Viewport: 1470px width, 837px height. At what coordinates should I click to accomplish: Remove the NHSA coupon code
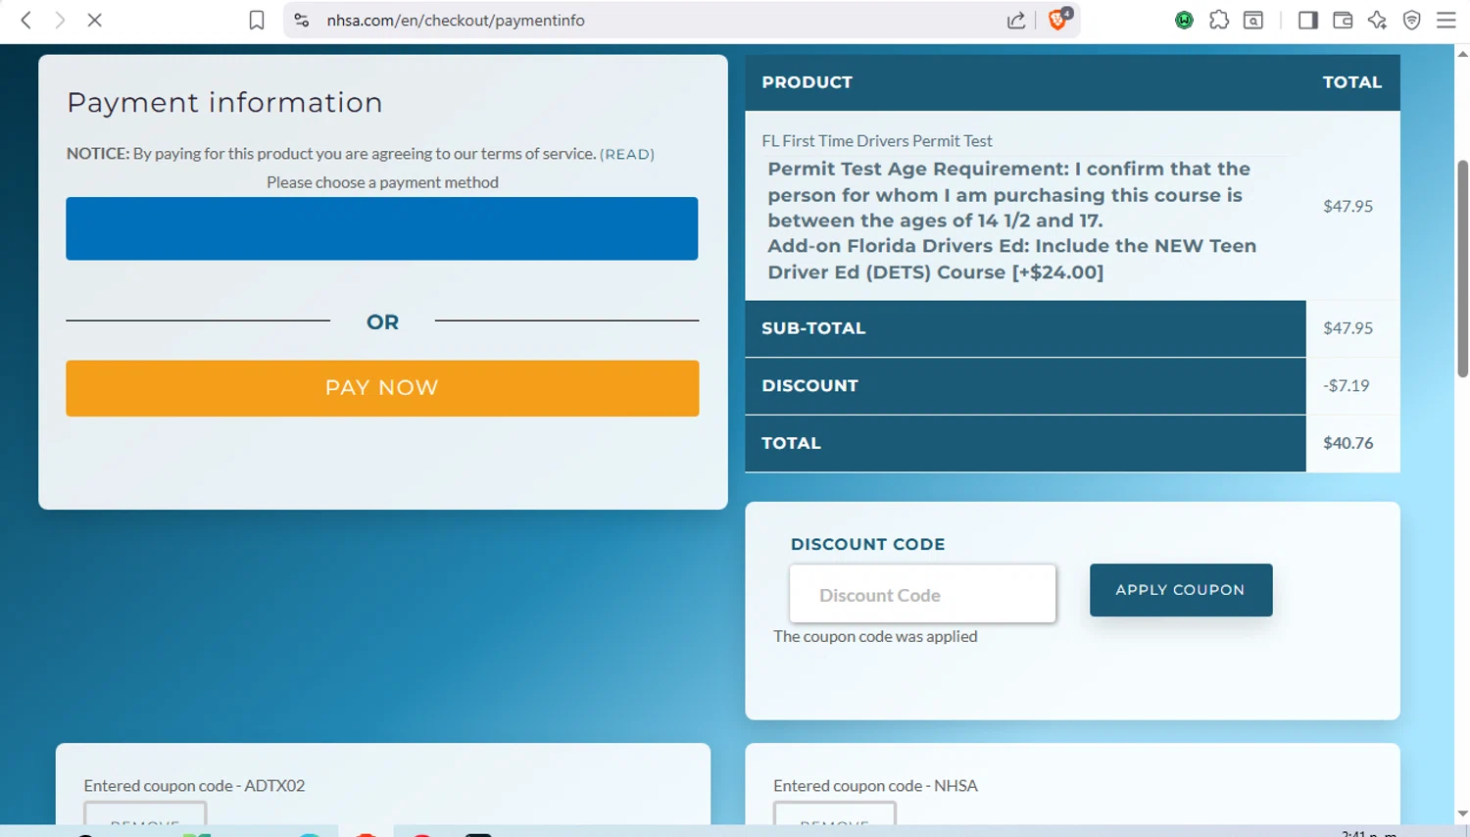click(835, 813)
